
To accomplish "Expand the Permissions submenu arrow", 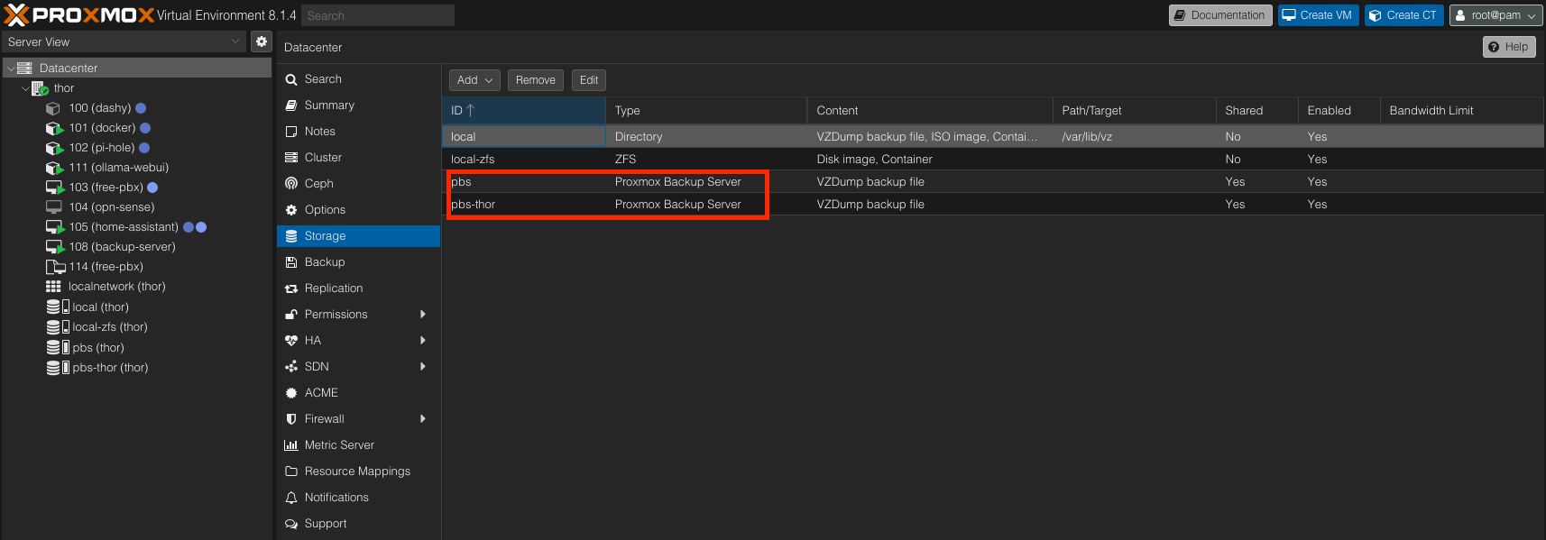I will click(x=422, y=315).
